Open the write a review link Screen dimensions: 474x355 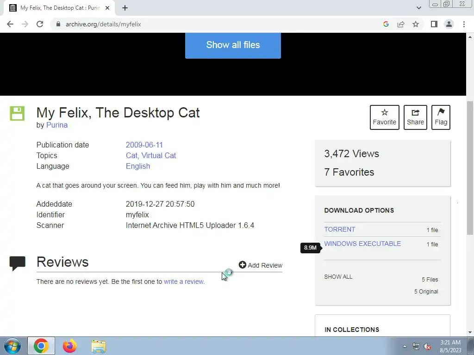coord(184,282)
